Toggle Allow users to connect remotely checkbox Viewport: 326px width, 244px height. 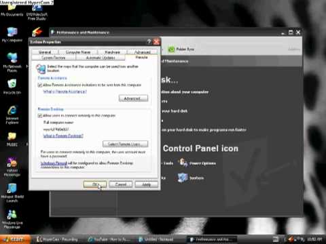[x=40, y=115]
